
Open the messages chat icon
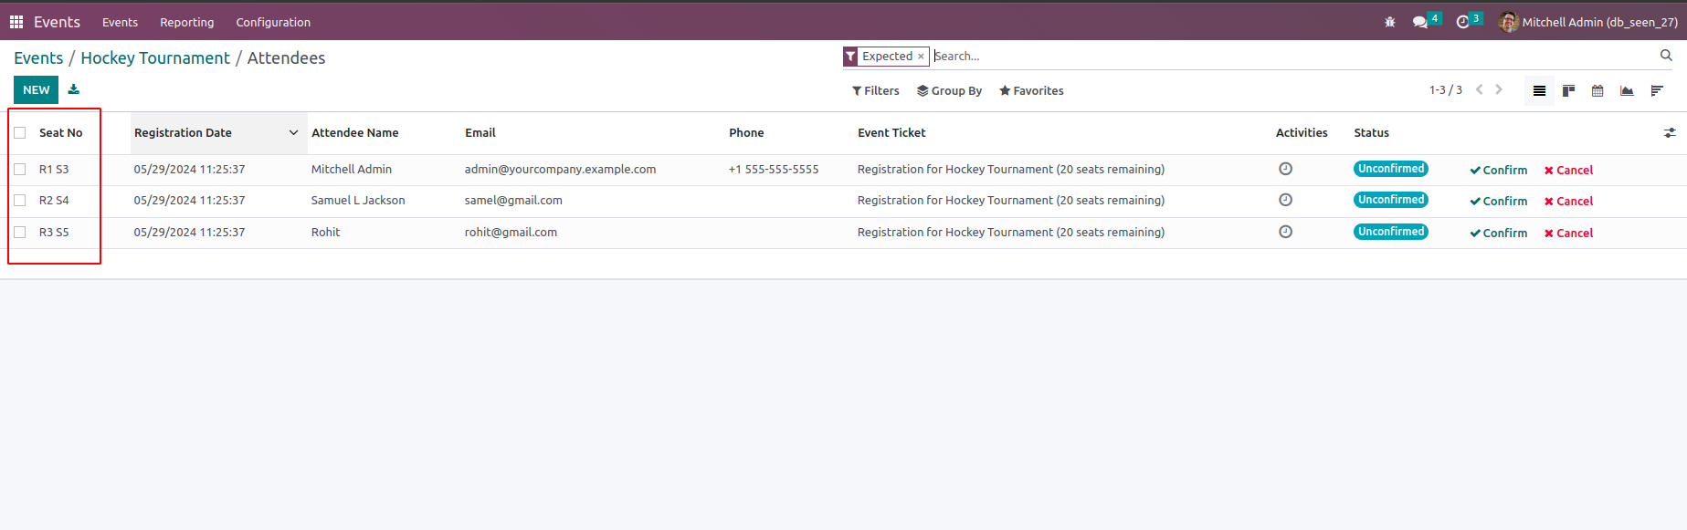[x=1420, y=22]
